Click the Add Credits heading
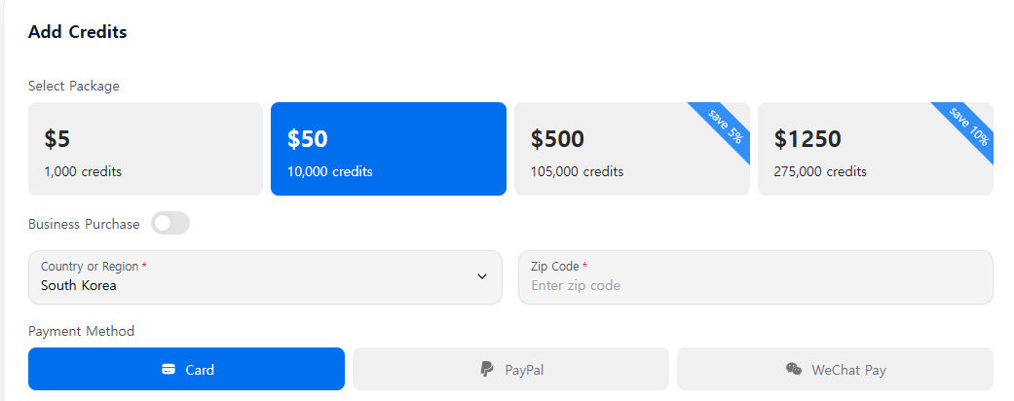This screenshot has height=401, width=1014. (x=78, y=32)
